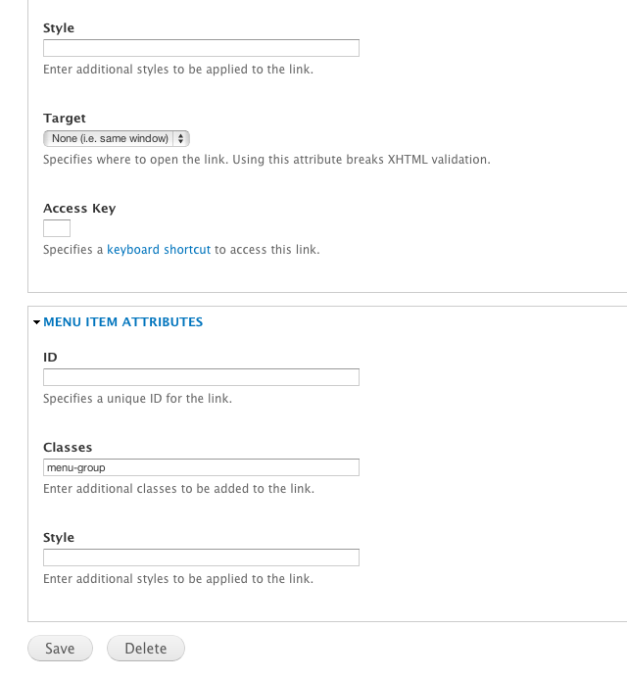Click the Classes field containing menu-group
Screen dimensions: 627x679
pos(202,467)
